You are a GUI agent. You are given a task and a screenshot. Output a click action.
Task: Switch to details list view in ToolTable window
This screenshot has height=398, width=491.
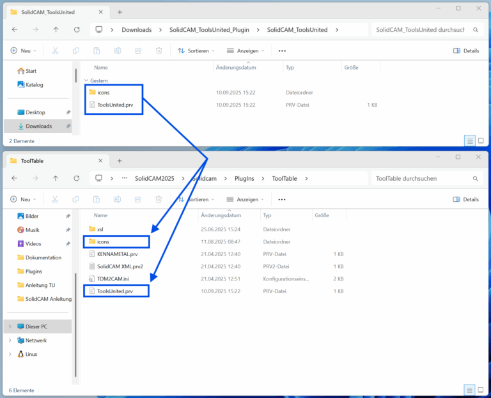pyautogui.click(x=469, y=390)
